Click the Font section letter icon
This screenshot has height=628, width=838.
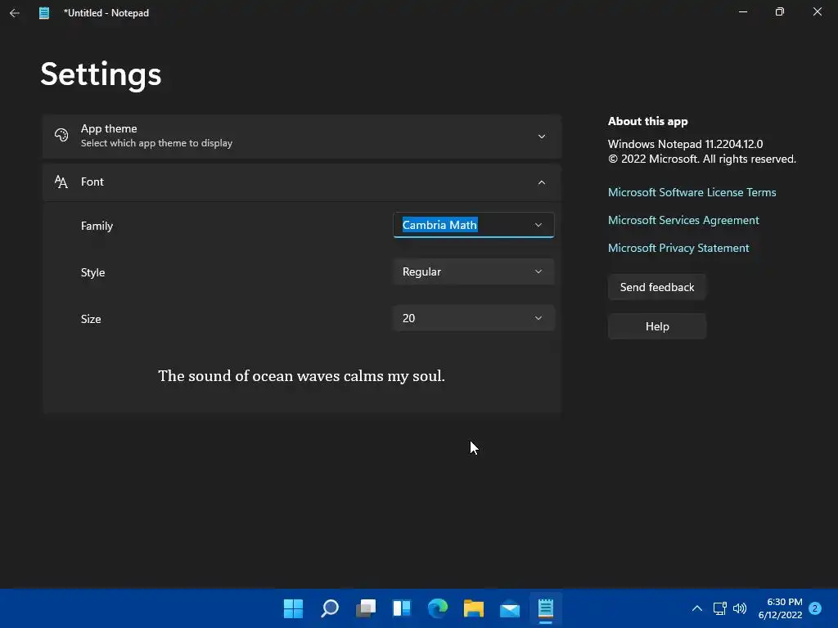[61, 182]
